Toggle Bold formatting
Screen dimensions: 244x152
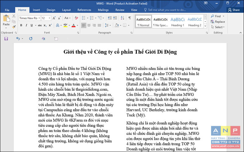(x=21, y=25)
